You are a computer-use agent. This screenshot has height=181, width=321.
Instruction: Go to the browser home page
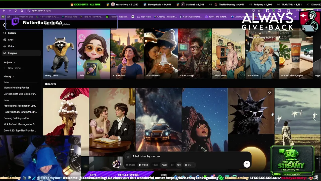22,11
